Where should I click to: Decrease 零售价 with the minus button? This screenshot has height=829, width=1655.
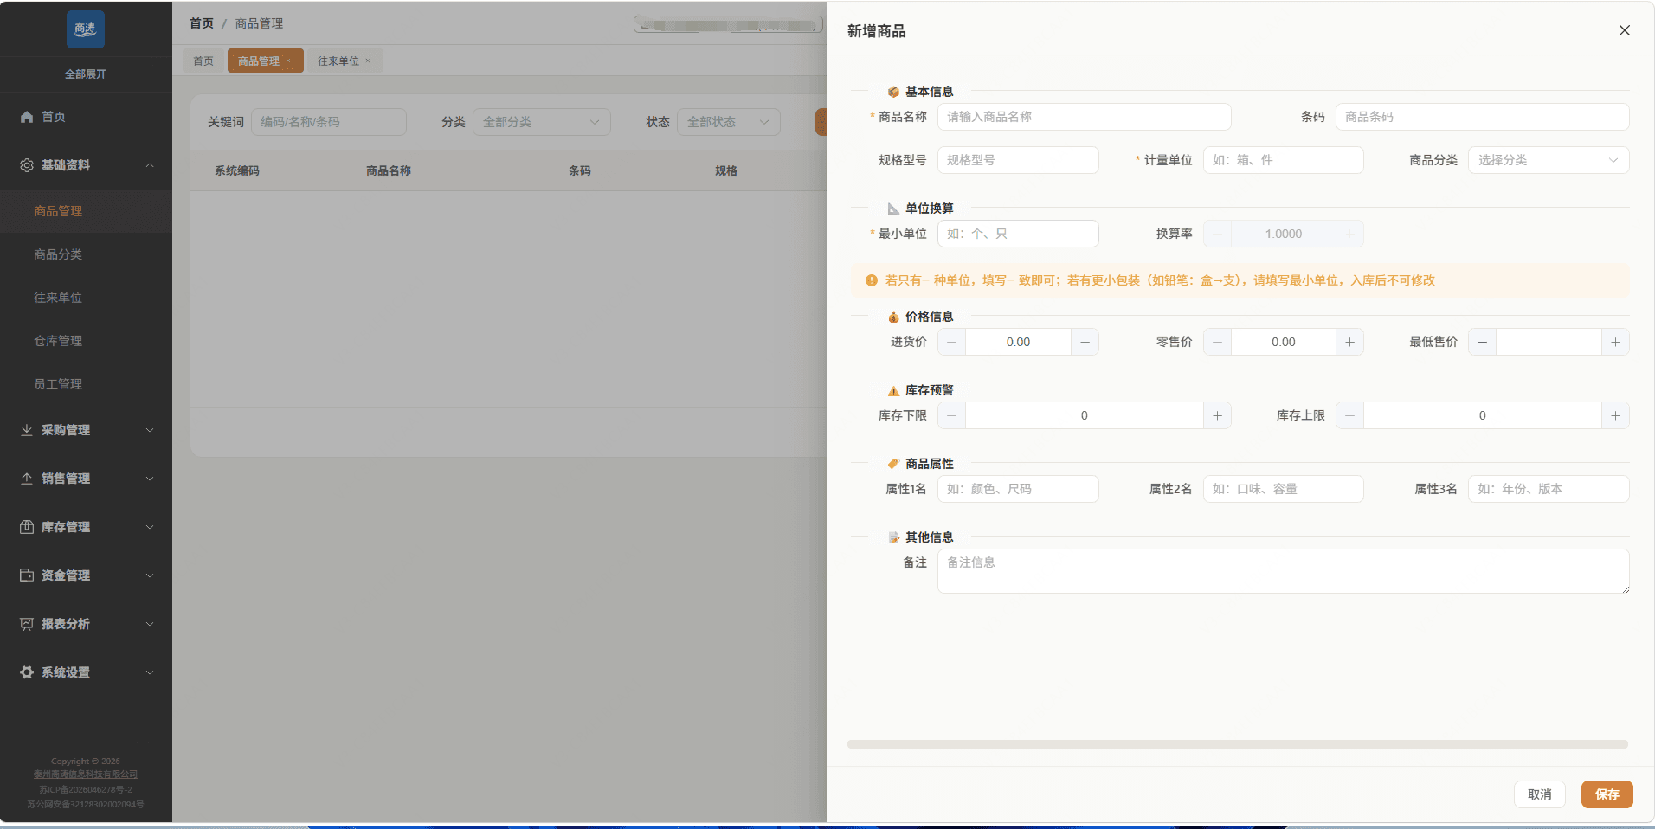click(1218, 342)
